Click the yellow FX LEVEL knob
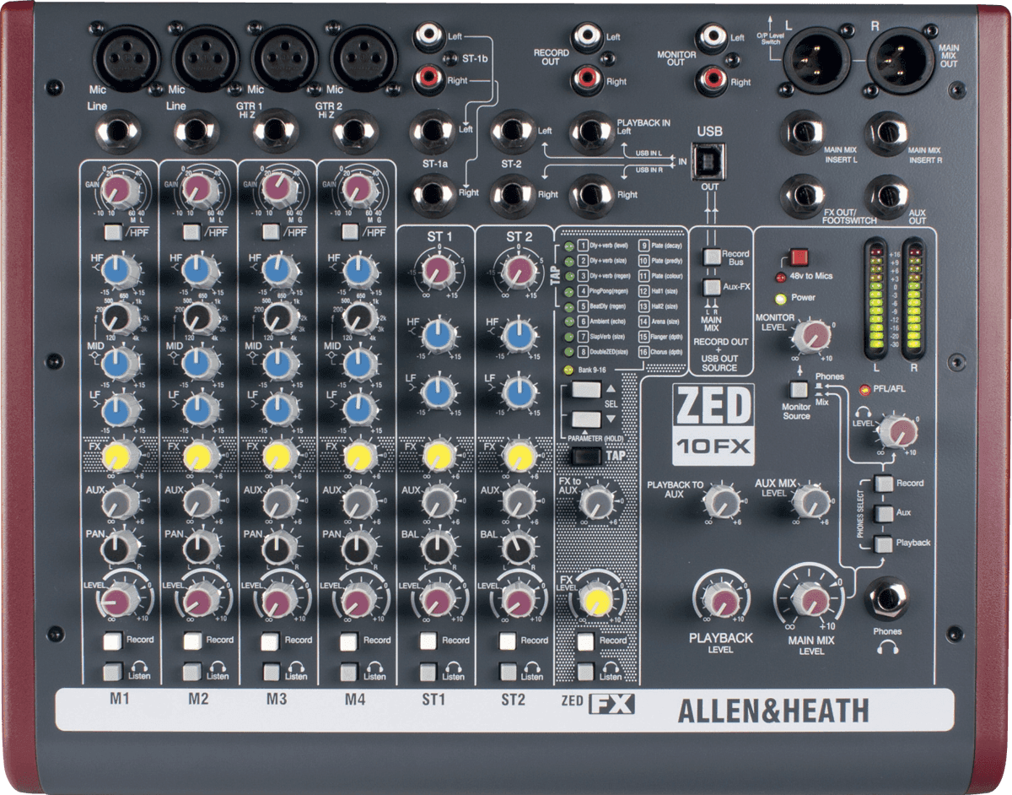This screenshot has width=1012, height=795. 596,602
